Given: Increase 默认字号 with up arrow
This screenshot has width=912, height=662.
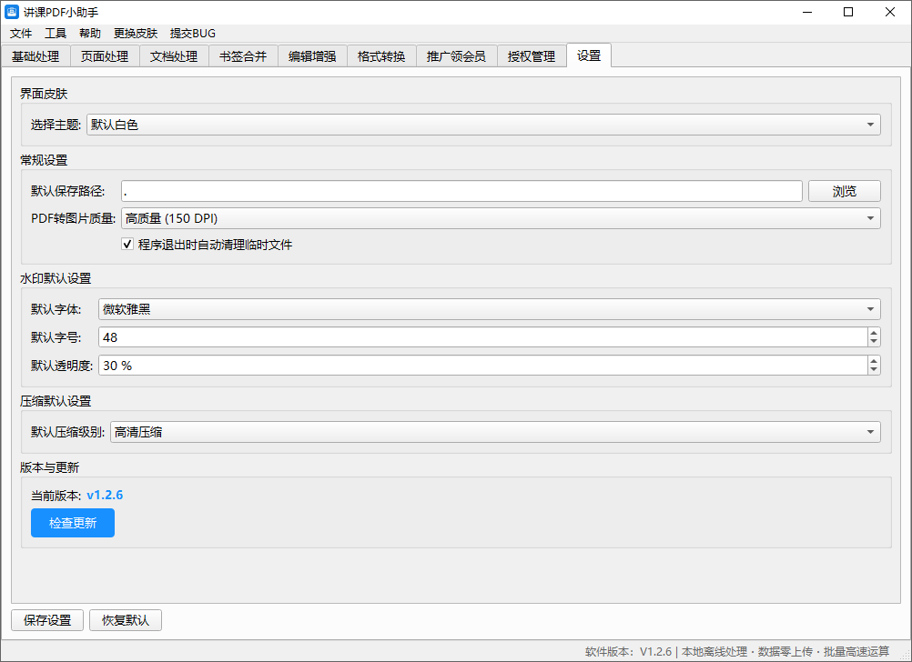Looking at the screenshot, I should pos(874,333).
